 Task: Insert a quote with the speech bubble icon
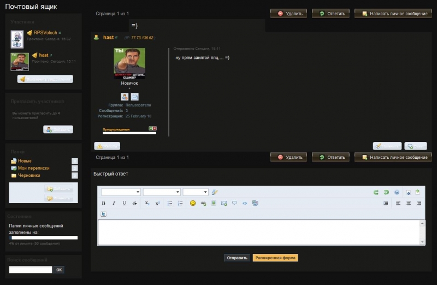(x=234, y=203)
